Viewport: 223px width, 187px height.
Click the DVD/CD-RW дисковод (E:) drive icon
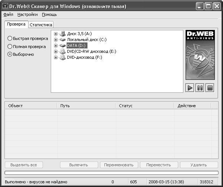point(62,51)
